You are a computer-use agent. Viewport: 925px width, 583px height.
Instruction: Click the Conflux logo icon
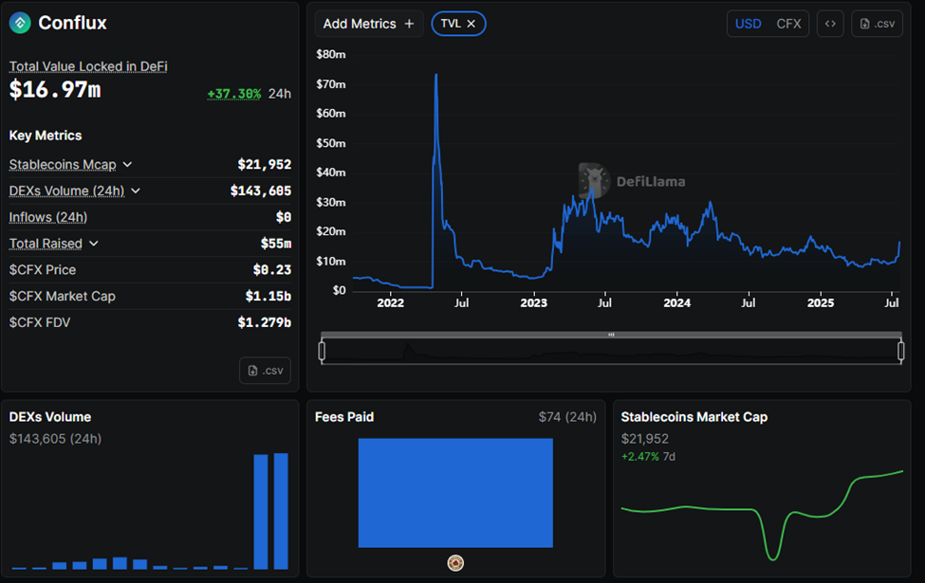click(20, 23)
